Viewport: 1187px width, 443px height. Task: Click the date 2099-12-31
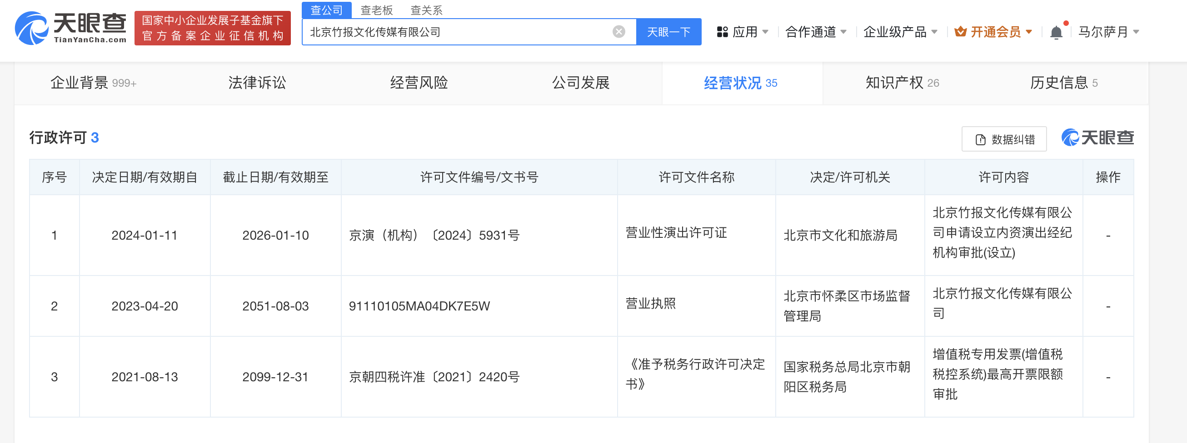275,377
